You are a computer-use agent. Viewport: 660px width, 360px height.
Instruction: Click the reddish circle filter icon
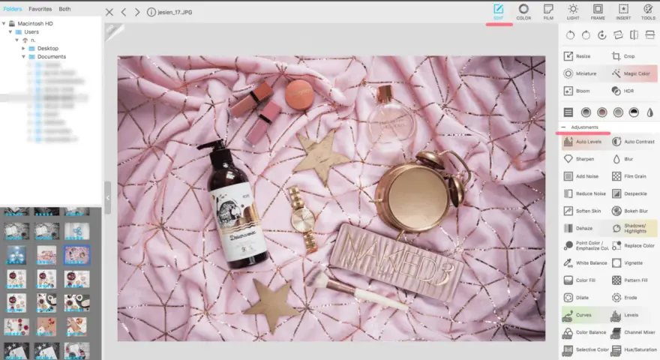tap(602, 112)
